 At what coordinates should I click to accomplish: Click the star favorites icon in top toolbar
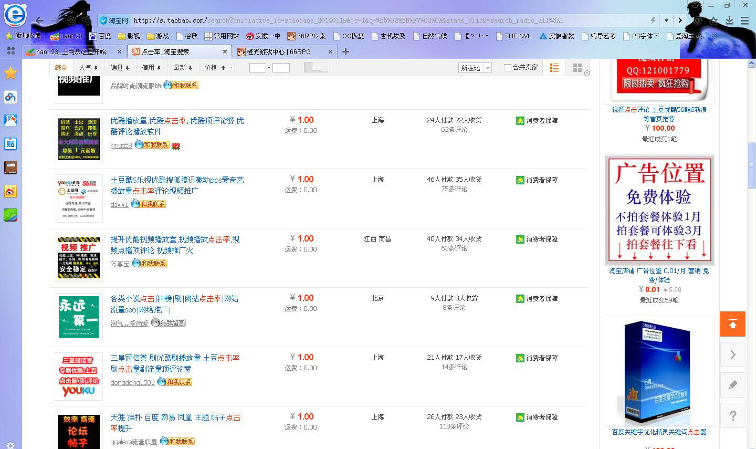pos(713,20)
